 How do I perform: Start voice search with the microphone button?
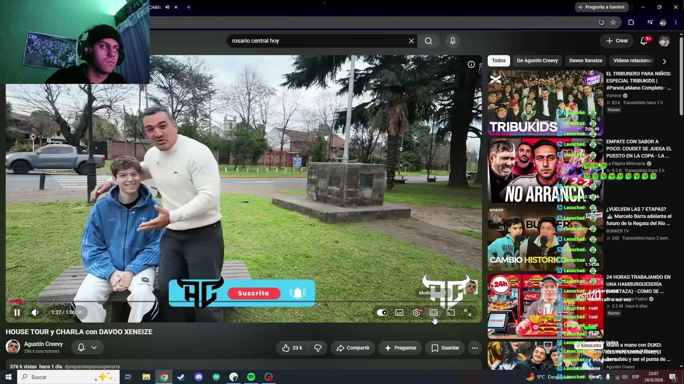pyautogui.click(x=453, y=41)
